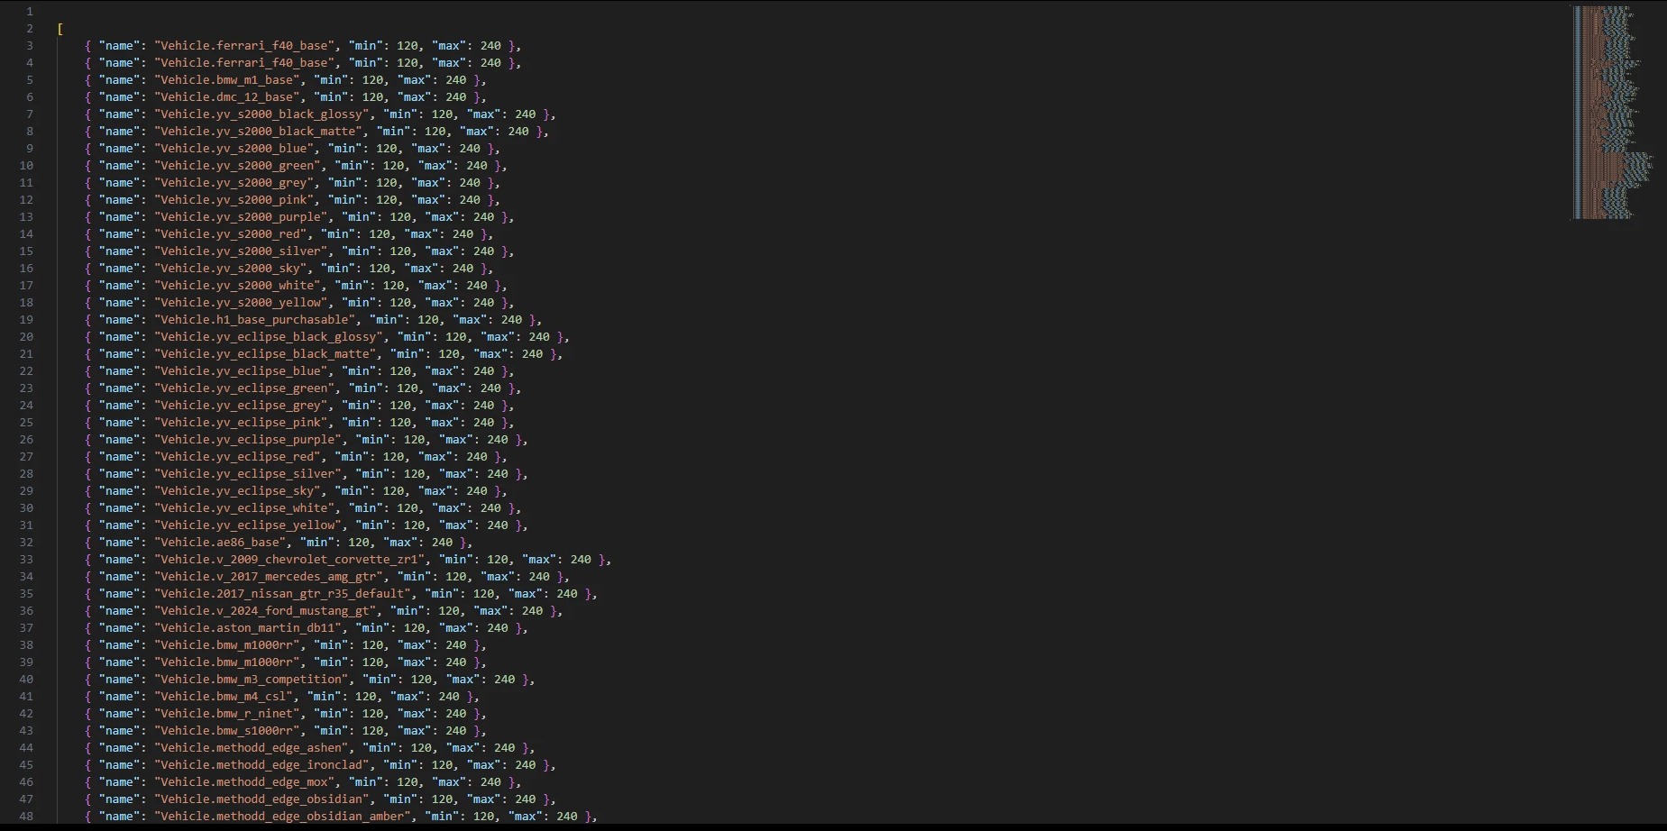The image size is (1667, 831).
Task: Place cursor in "Vehicle.yv_s2000_red"
Action: (231, 234)
